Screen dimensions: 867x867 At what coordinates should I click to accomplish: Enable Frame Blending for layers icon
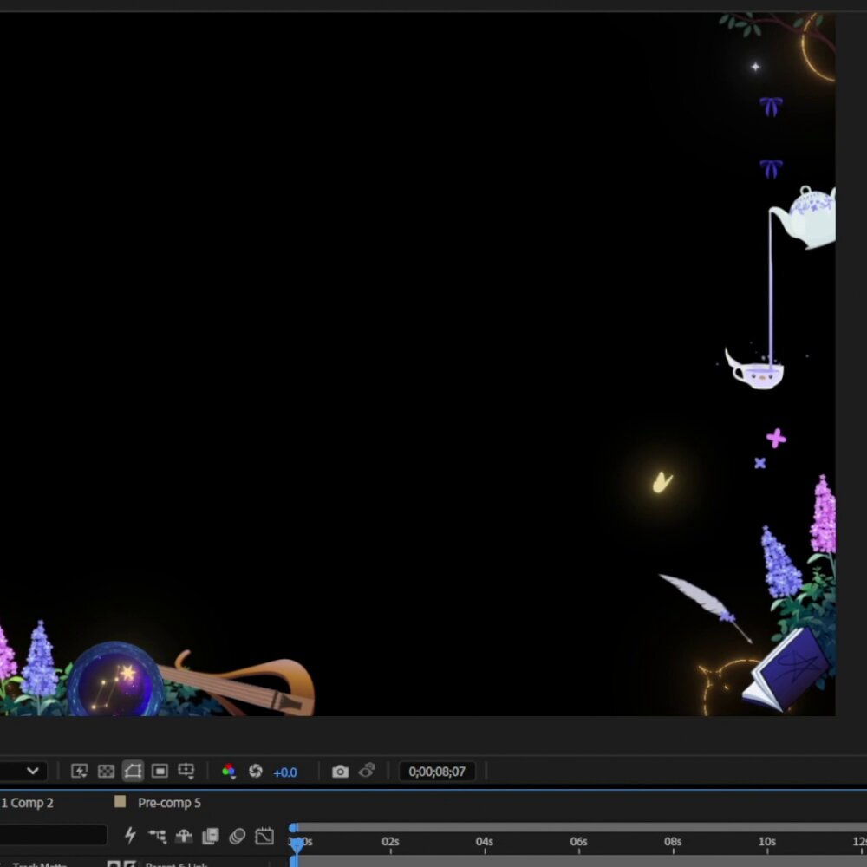[x=211, y=836]
